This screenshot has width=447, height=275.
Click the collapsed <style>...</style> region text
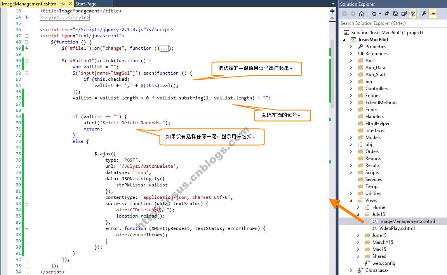click(65, 17)
